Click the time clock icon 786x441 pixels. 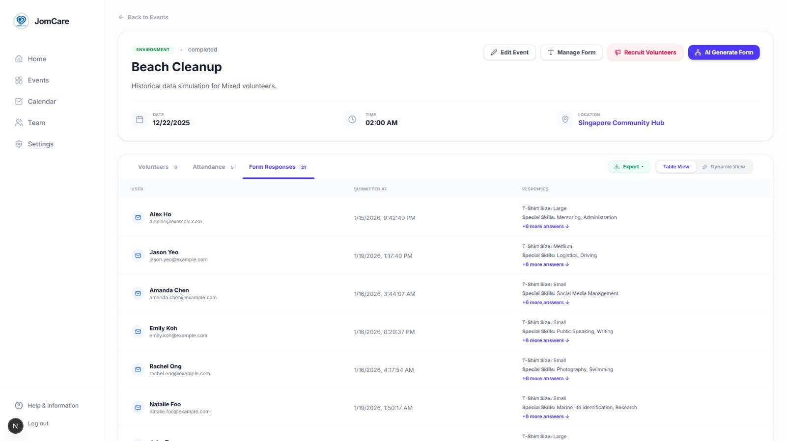pos(352,119)
